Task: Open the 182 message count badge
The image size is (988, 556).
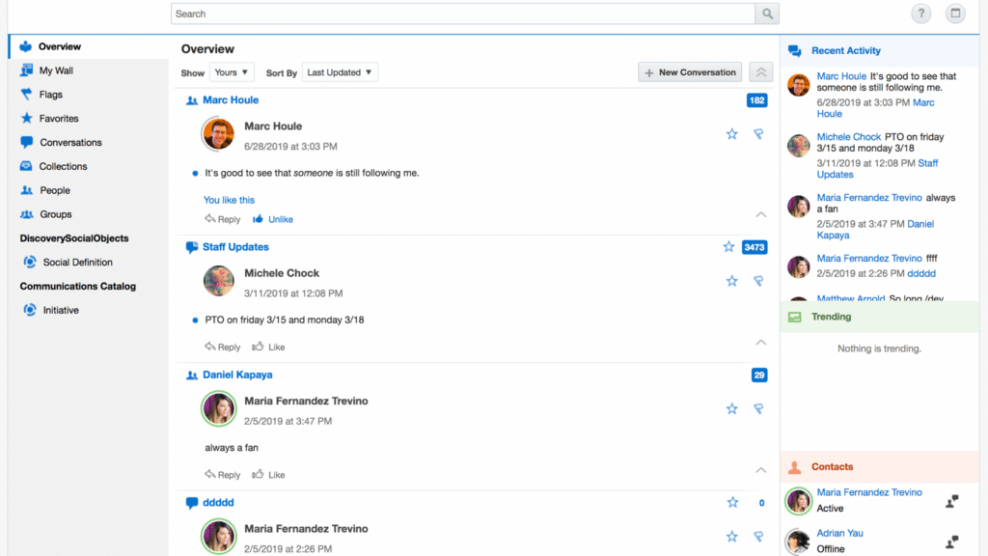Action: click(x=756, y=100)
